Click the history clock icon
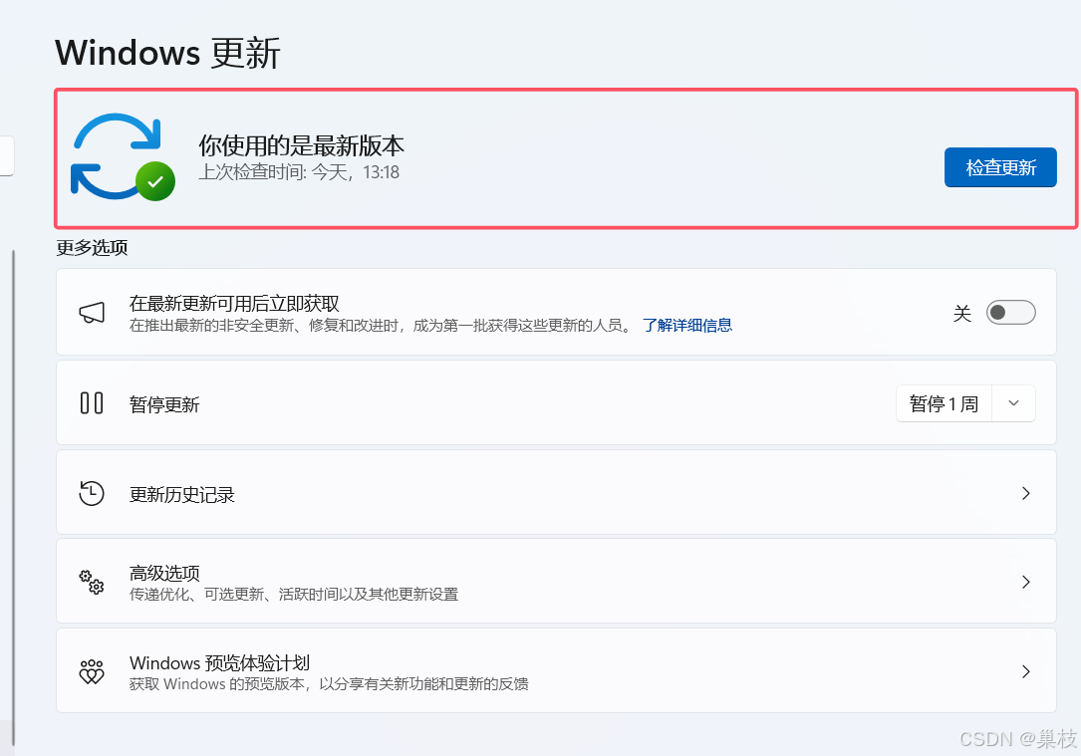The width and height of the screenshot is (1081, 756). 92,493
